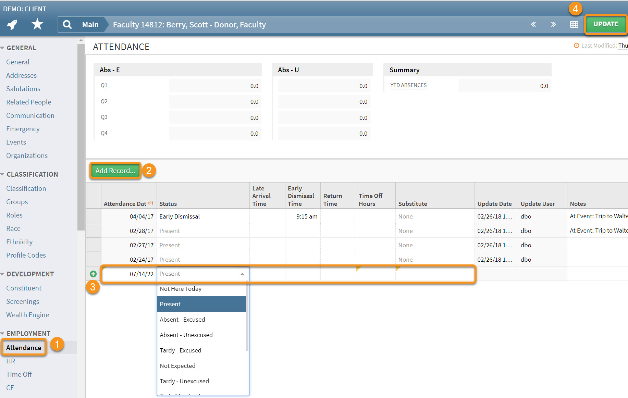Collapse the CLASSIFICATION sidebar section
Image resolution: width=628 pixels, height=398 pixels.
click(x=3, y=174)
